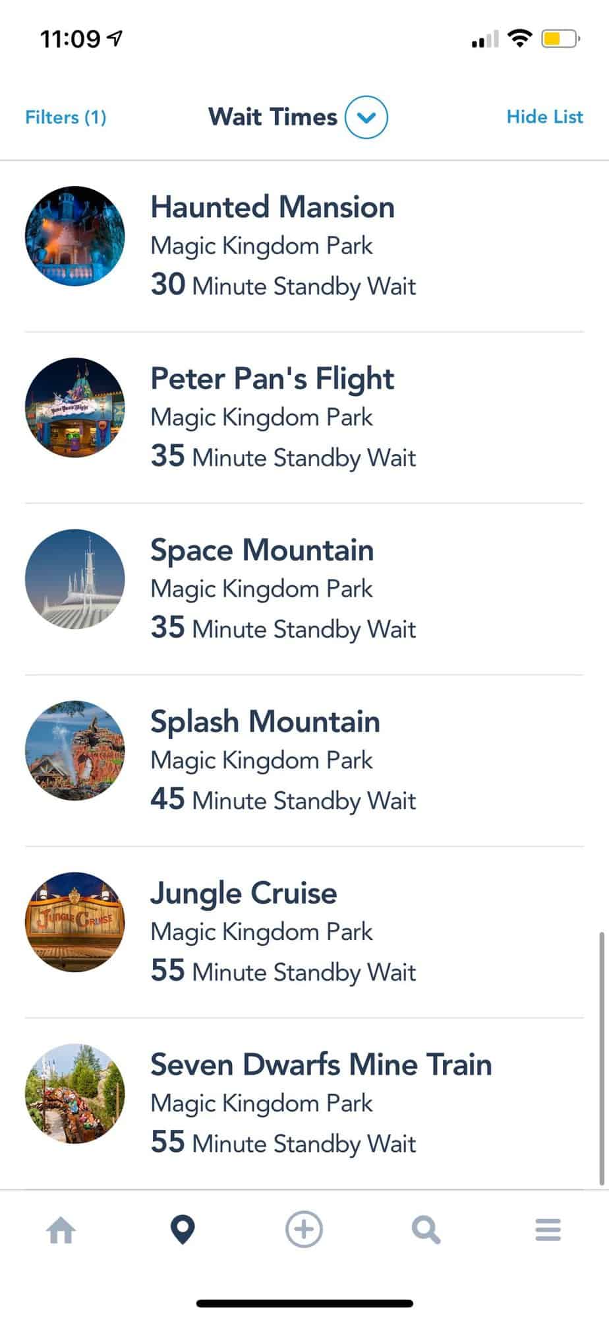
Task: Tap the Home icon in bottom bar
Action: click(61, 1230)
